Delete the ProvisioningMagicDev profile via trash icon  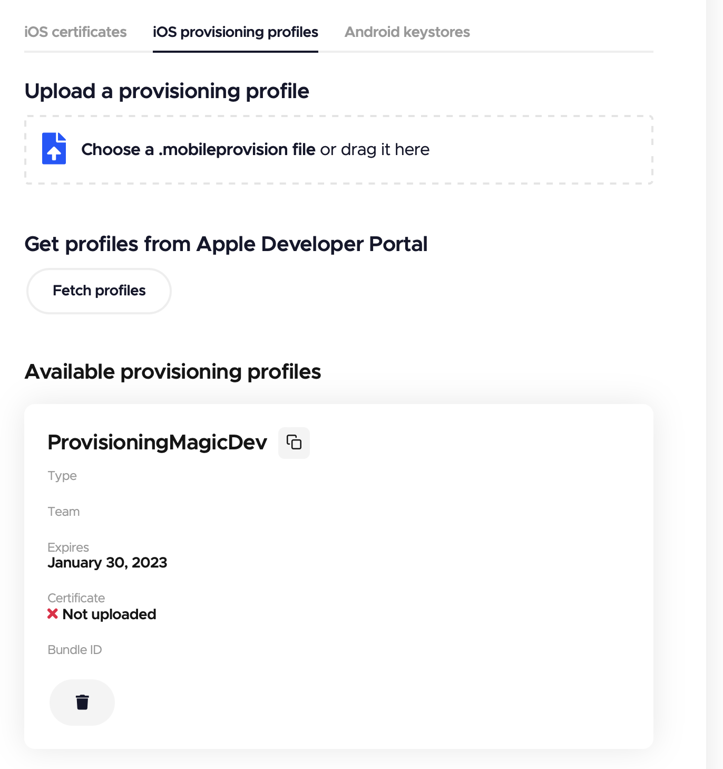(x=82, y=703)
